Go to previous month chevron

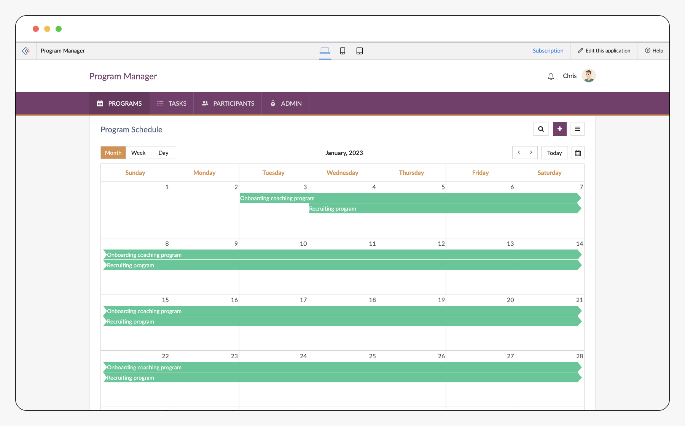518,153
